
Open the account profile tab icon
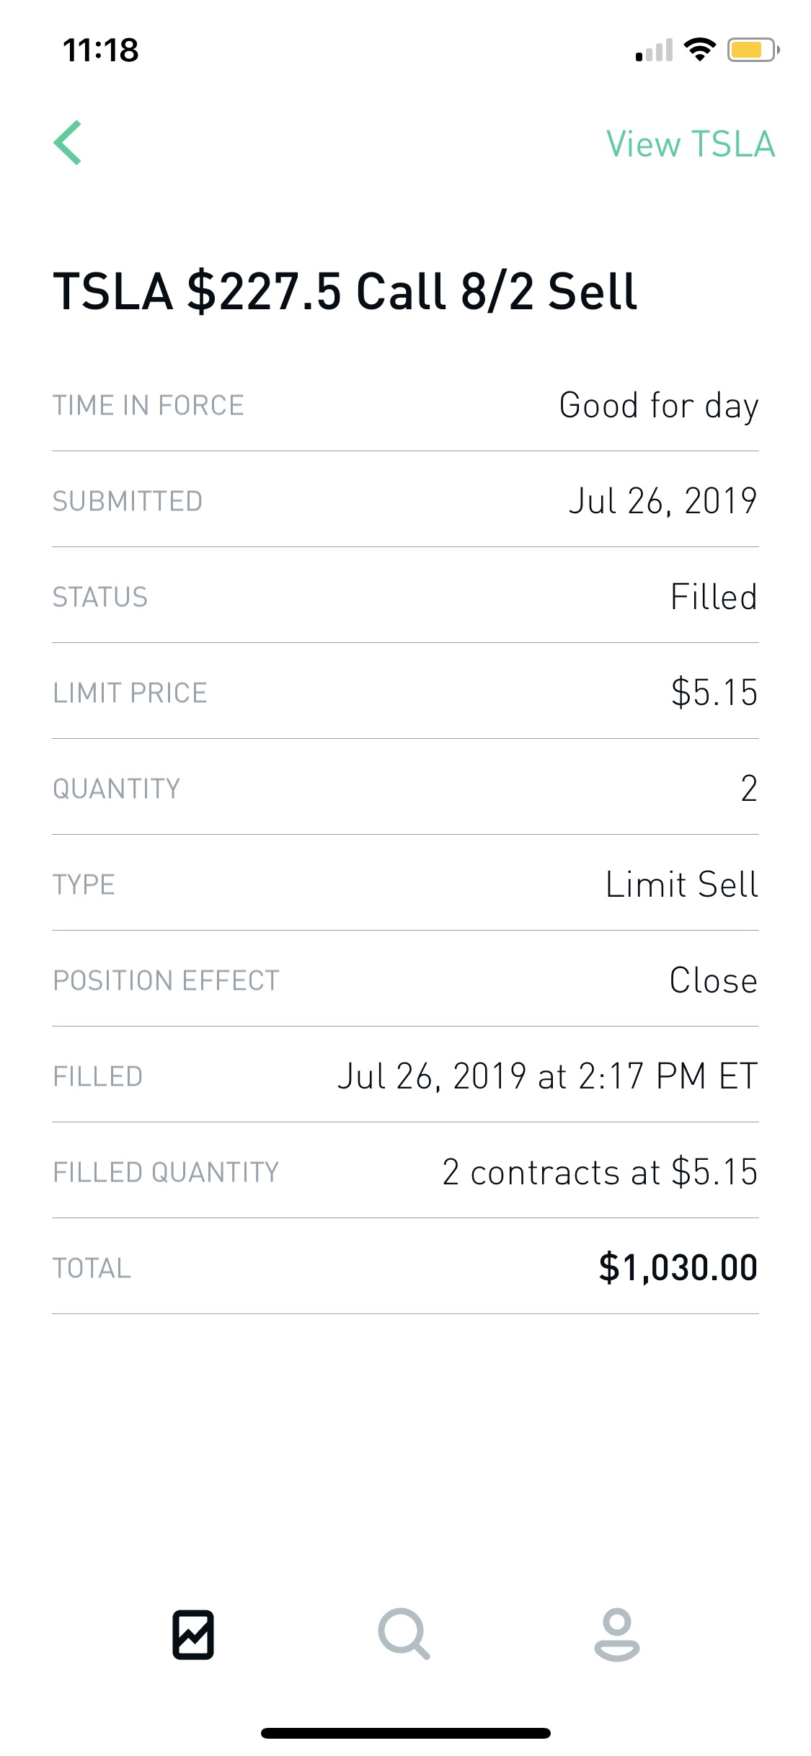pyautogui.click(x=617, y=1634)
